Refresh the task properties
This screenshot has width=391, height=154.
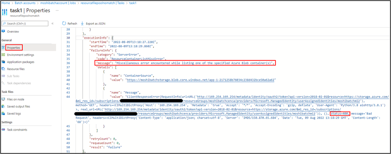[x=70, y=24]
